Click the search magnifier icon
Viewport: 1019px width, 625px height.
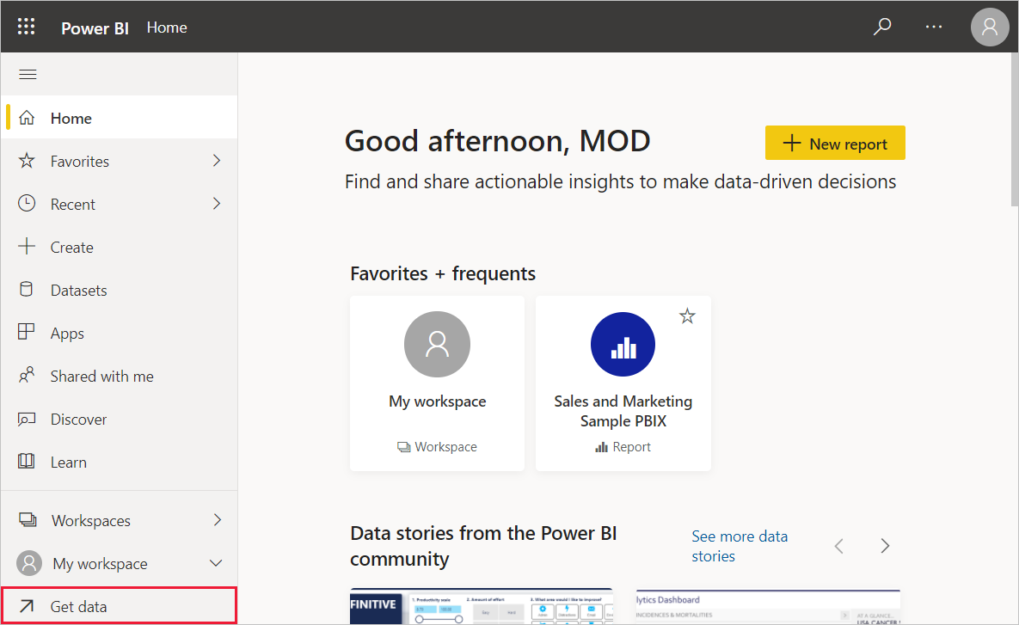pyautogui.click(x=882, y=27)
